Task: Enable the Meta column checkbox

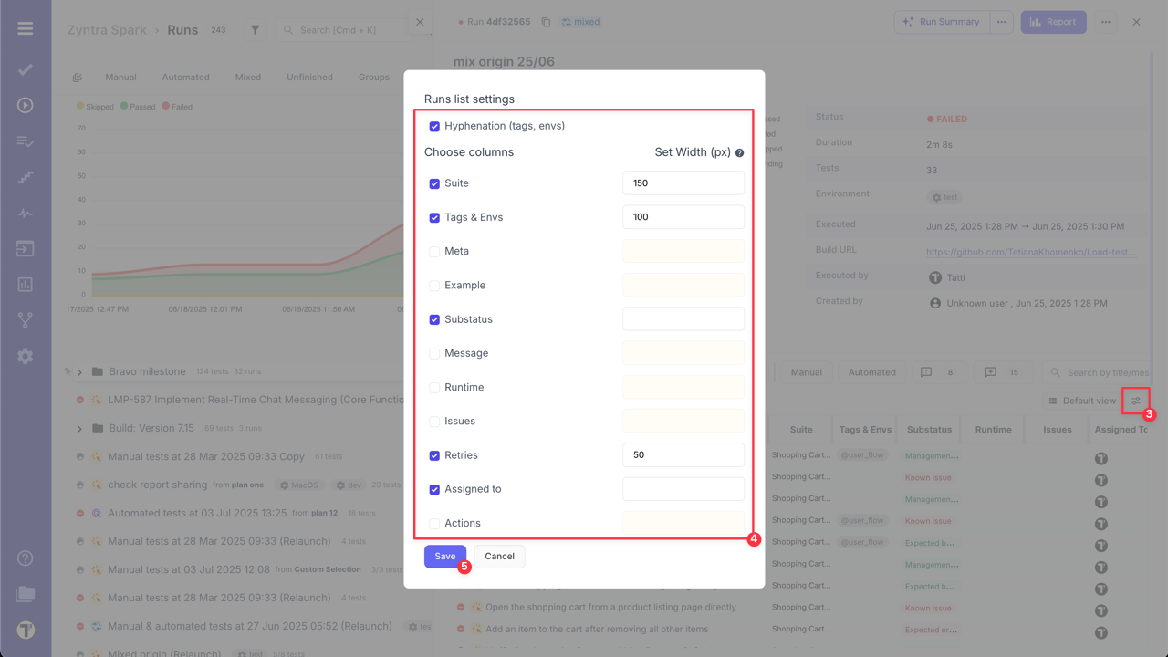Action: click(434, 251)
